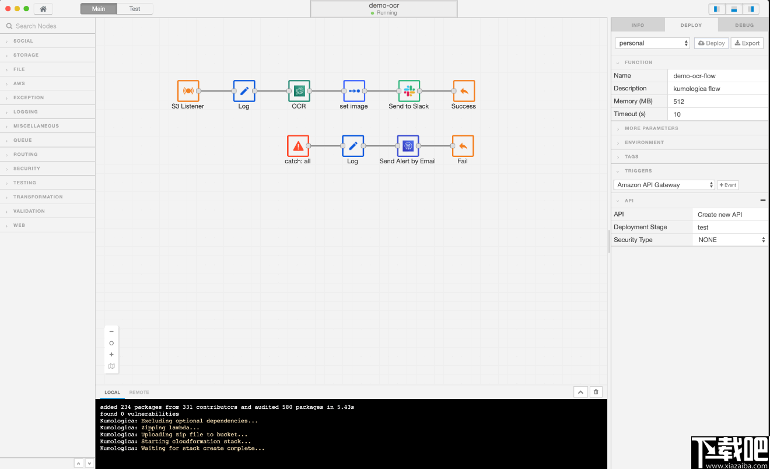Expand the More Parameters section

(x=690, y=128)
